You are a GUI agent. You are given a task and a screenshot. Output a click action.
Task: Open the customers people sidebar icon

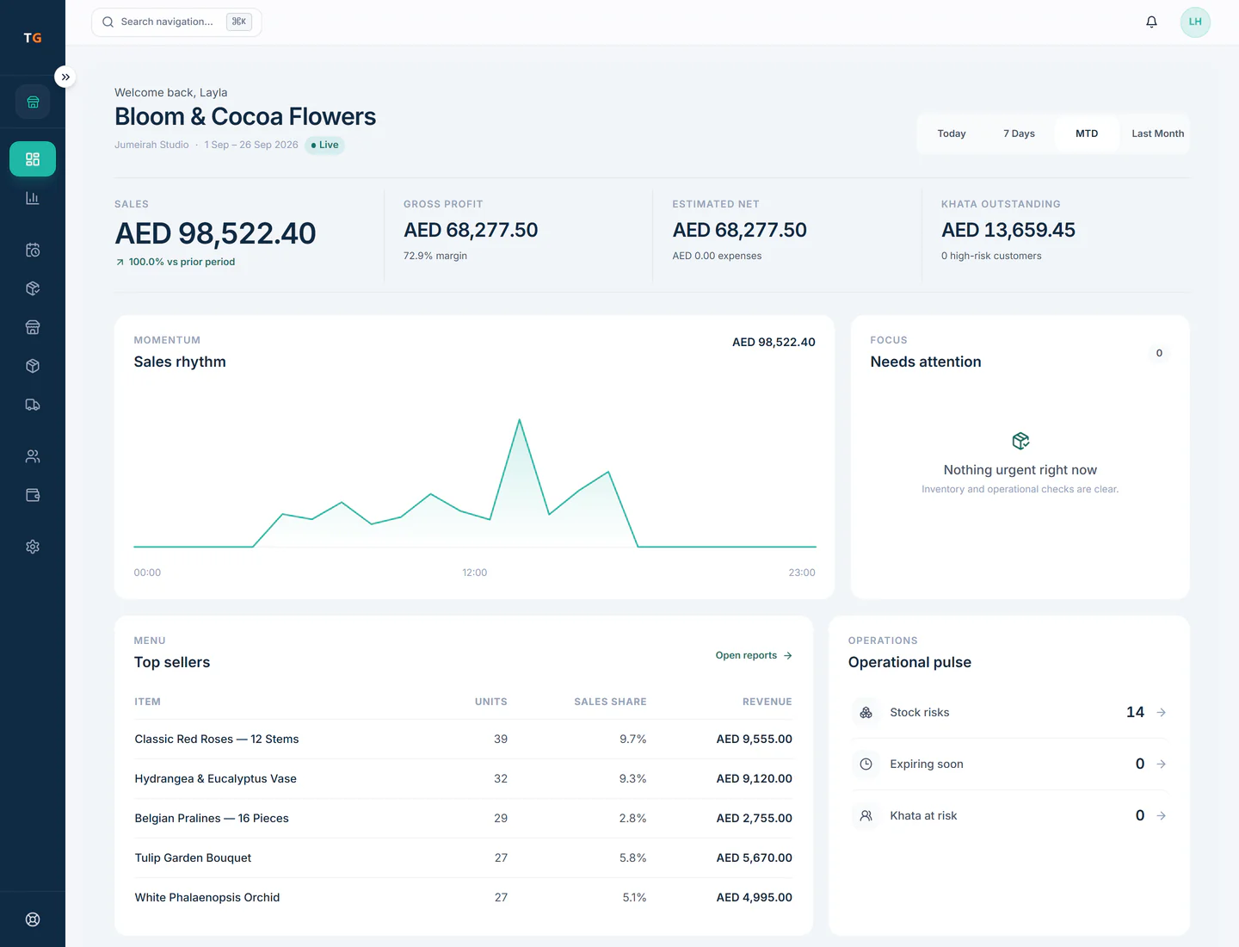point(33,456)
